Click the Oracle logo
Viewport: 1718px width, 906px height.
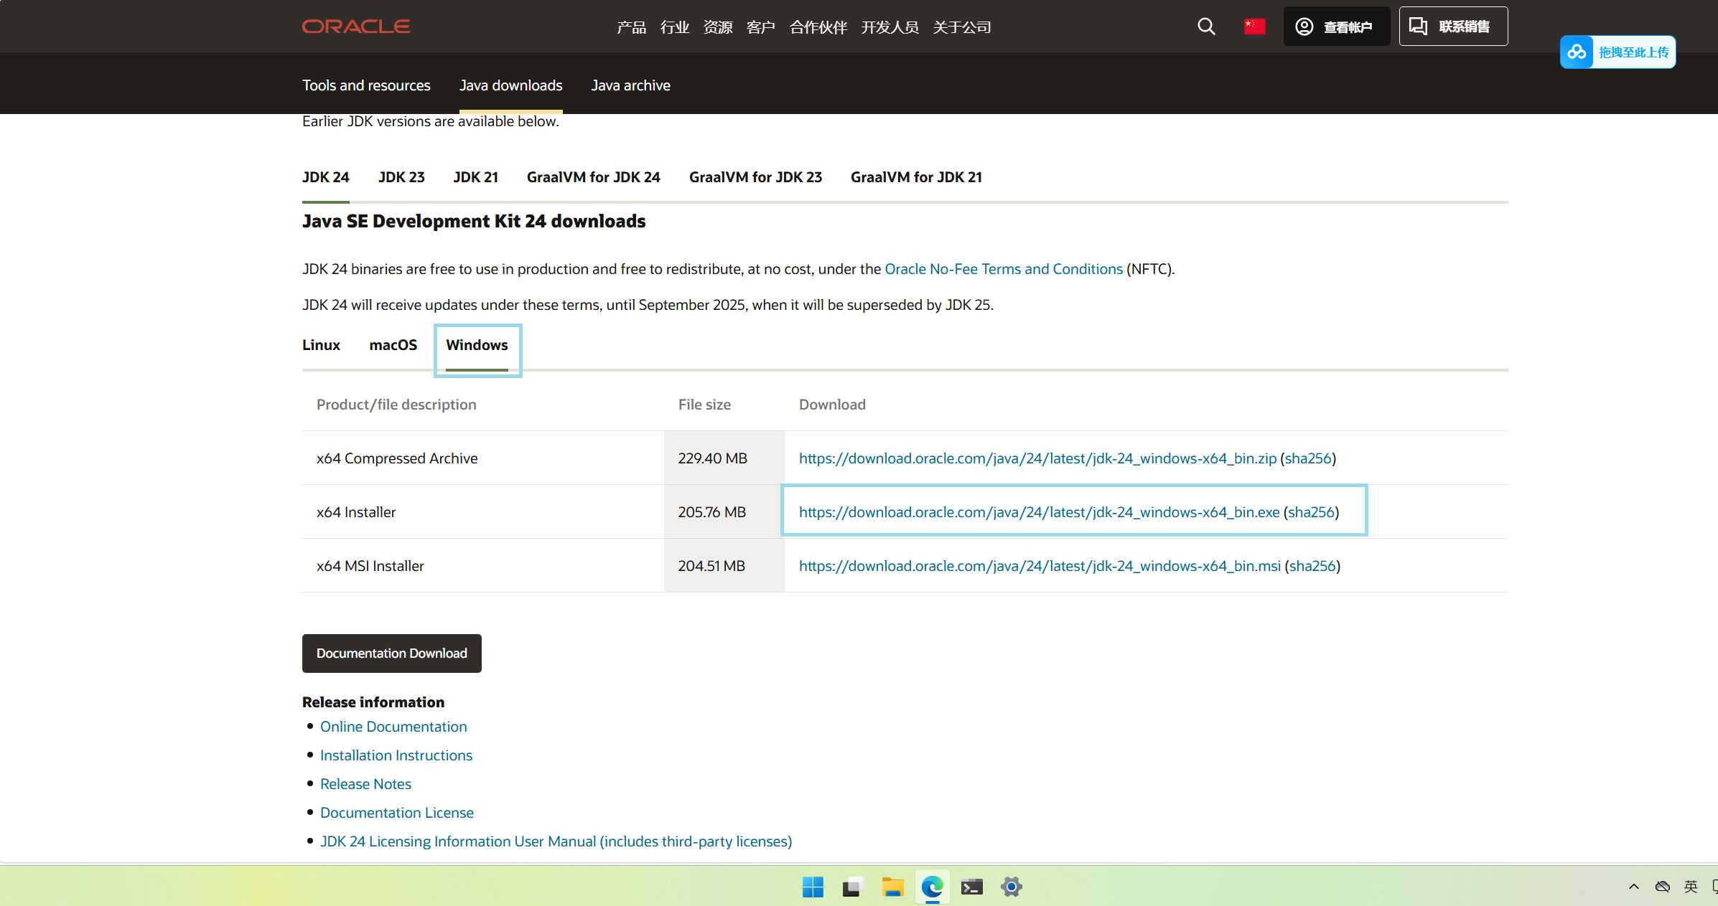click(355, 26)
